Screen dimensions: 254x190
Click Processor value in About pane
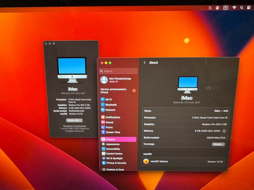[x=210, y=118]
